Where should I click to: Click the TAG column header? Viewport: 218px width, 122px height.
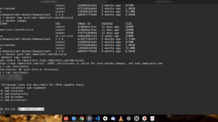(58, 24)
